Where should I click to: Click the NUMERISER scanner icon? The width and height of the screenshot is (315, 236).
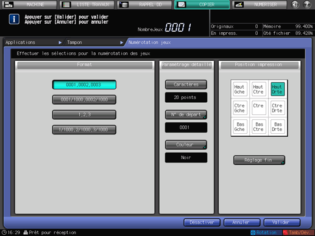point(239,4)
